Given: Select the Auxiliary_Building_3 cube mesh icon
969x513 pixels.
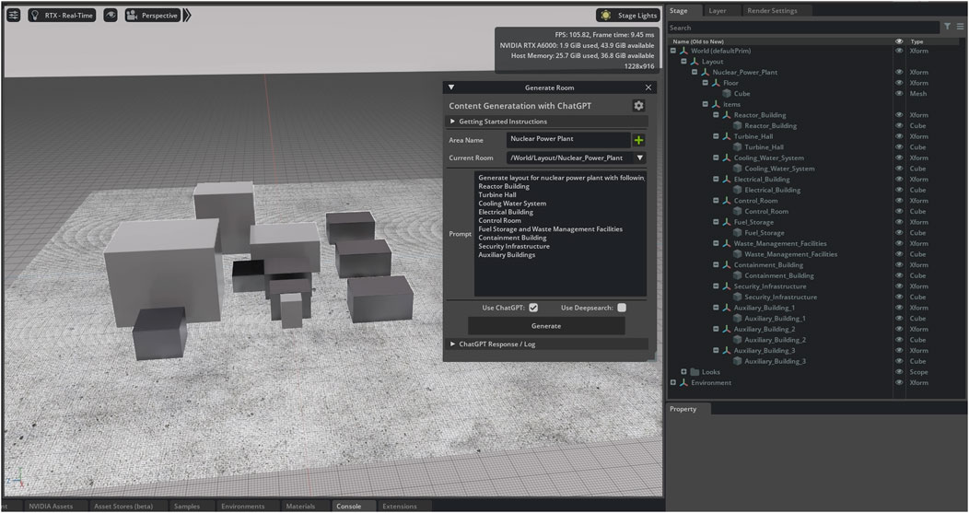Looking at the screenshot, I should [737, 362].
